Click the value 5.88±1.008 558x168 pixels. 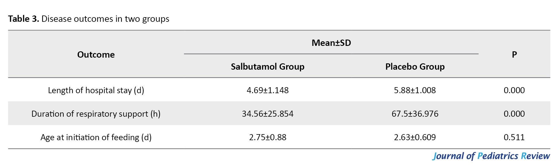click(415, 90)
